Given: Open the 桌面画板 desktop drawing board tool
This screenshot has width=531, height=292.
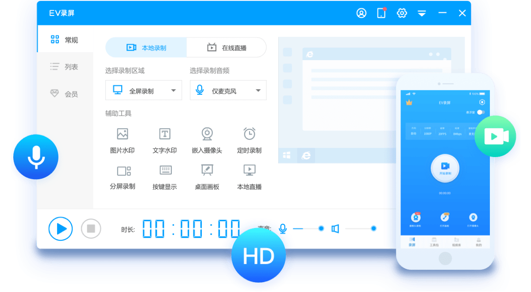Looking at the screenshot, I should 207,177.
